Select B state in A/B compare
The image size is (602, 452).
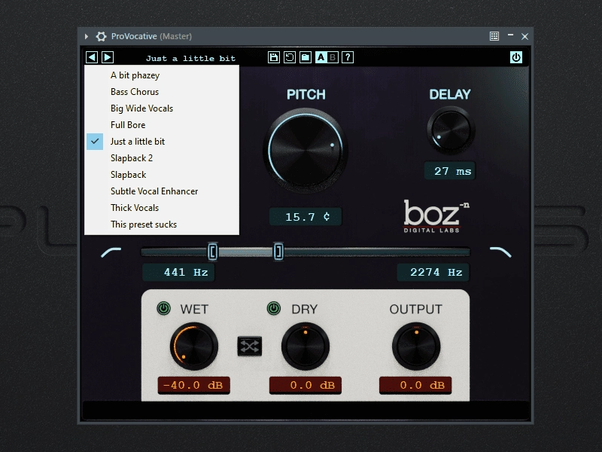coord(333,57)
